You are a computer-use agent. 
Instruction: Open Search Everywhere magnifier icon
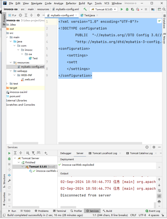click(164, 9)
